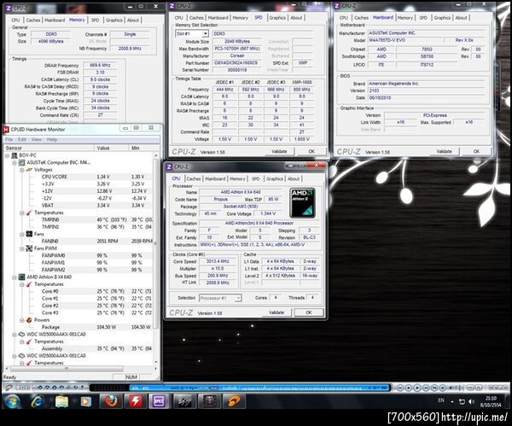Switch to Caches tab in the CPU-Z processor window

pyautogui.click(x=194, y=179)
